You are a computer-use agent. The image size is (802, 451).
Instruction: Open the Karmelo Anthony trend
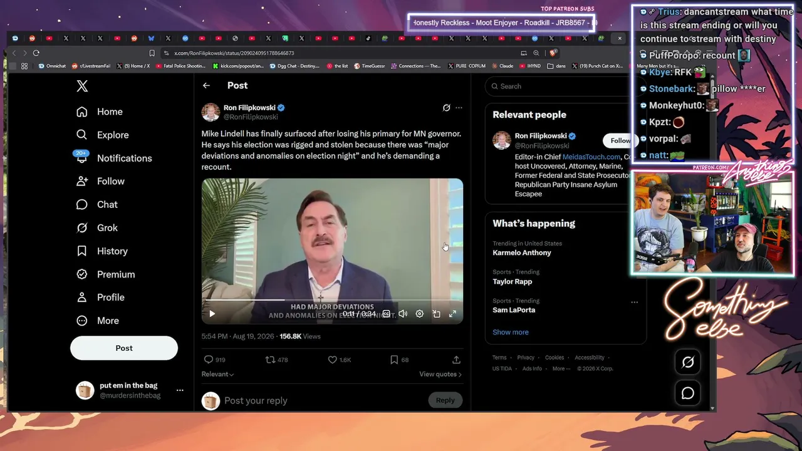pos(522,252)
